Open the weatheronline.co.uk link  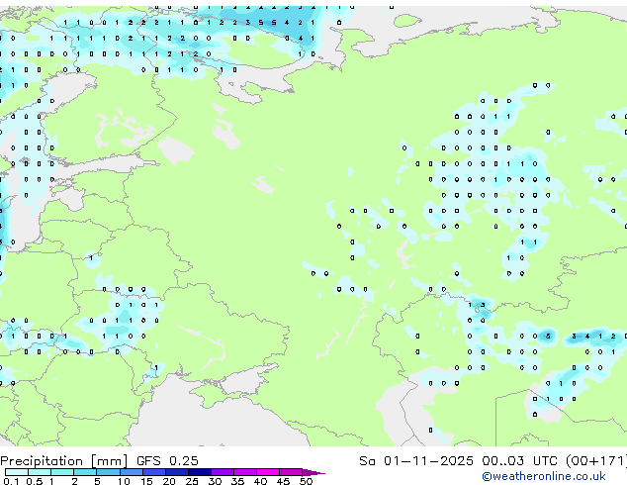tap(543, 476)
